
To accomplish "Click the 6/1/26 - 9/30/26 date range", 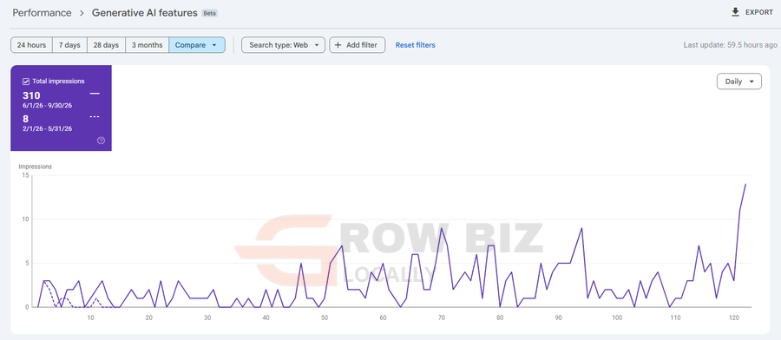I will point(48,106).
